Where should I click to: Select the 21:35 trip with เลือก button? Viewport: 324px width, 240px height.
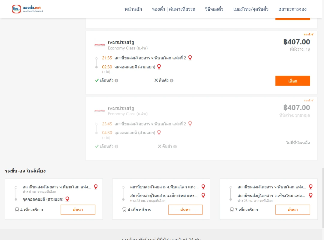coord(292,81)
